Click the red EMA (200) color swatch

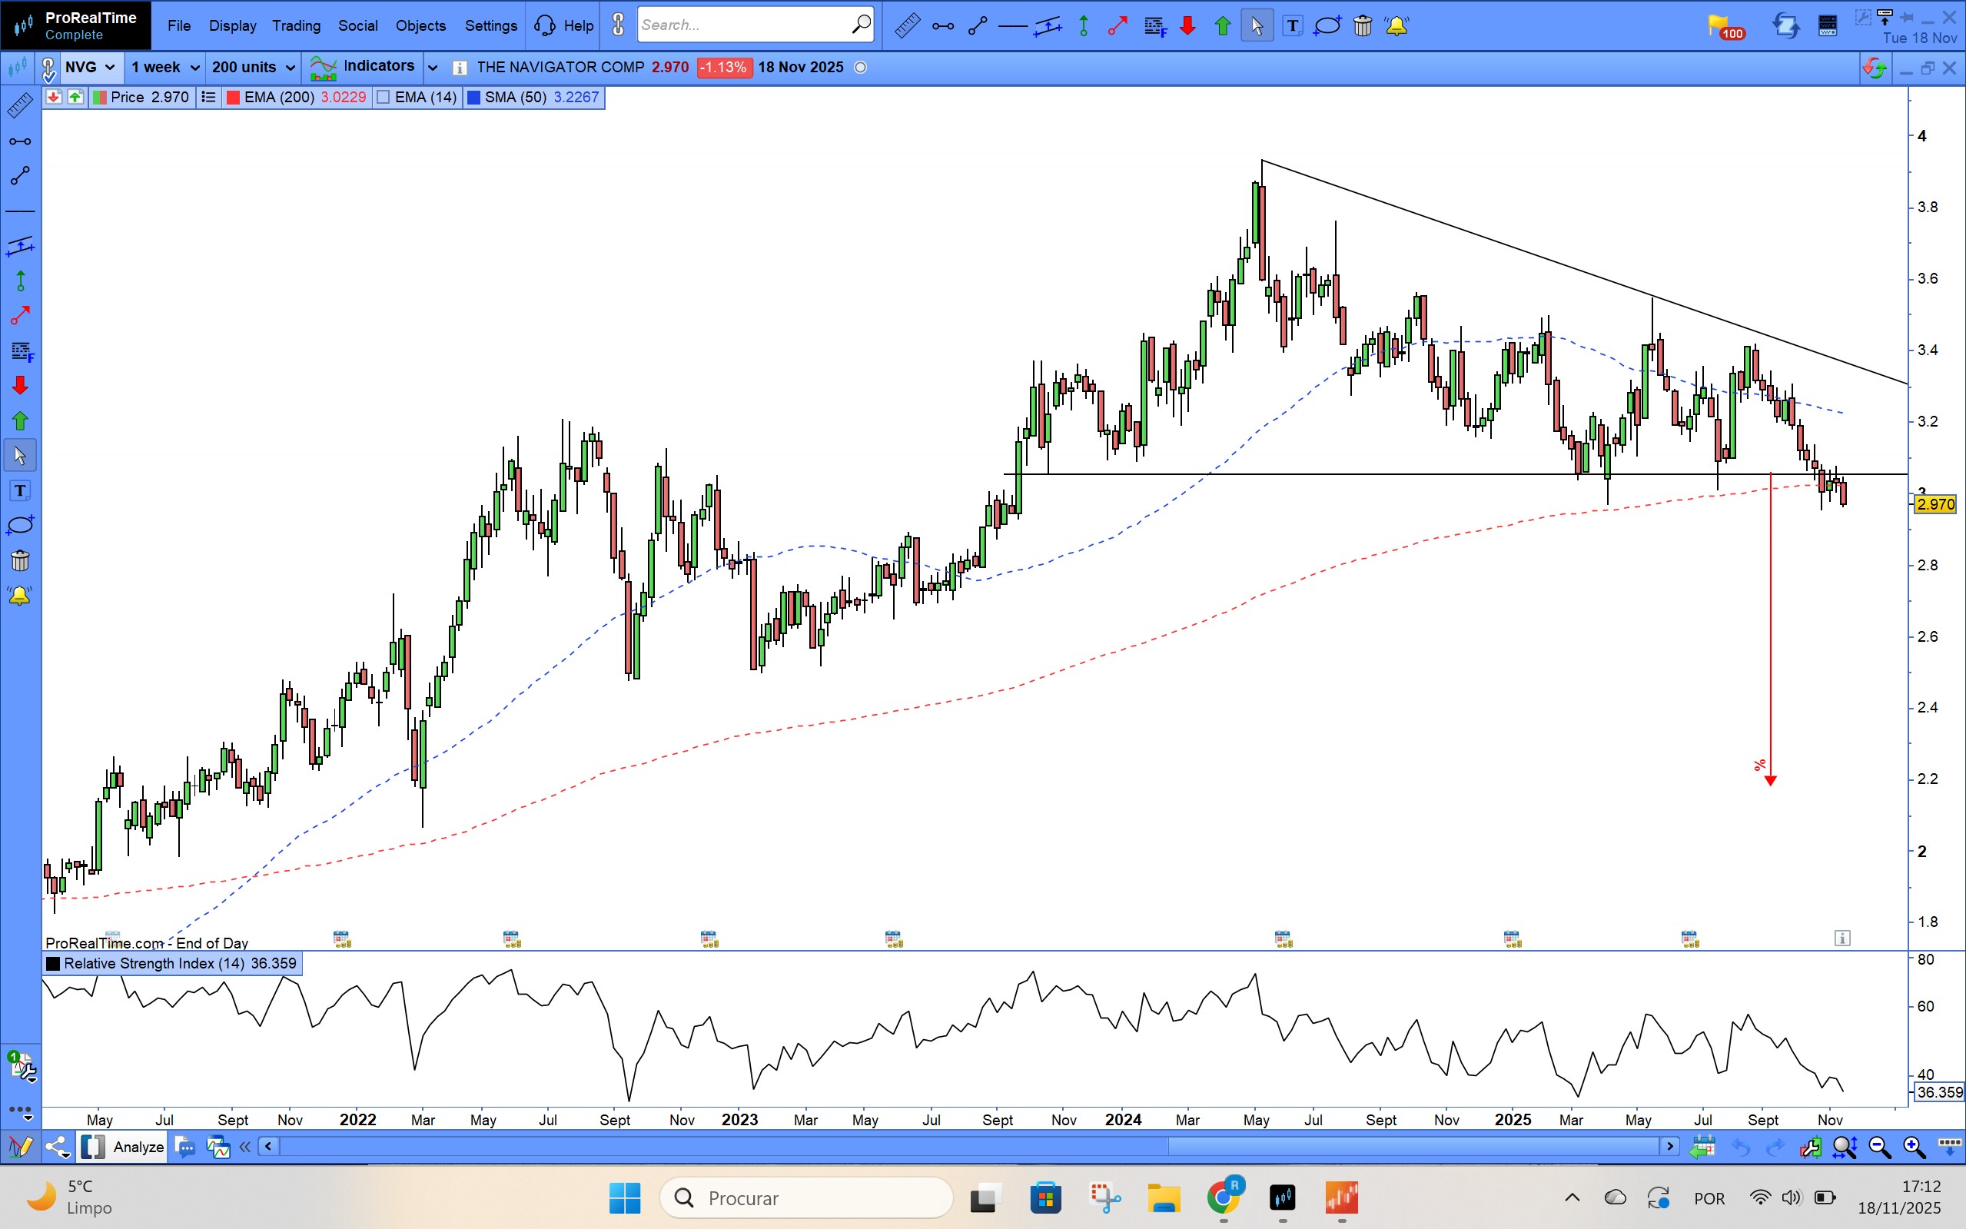click(233, 98)
